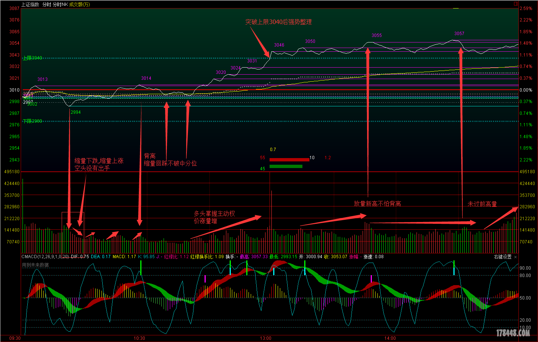This screenshot has width=538, height=342.
Task: Click the 3013 price marker label
Action: point(42,79)
